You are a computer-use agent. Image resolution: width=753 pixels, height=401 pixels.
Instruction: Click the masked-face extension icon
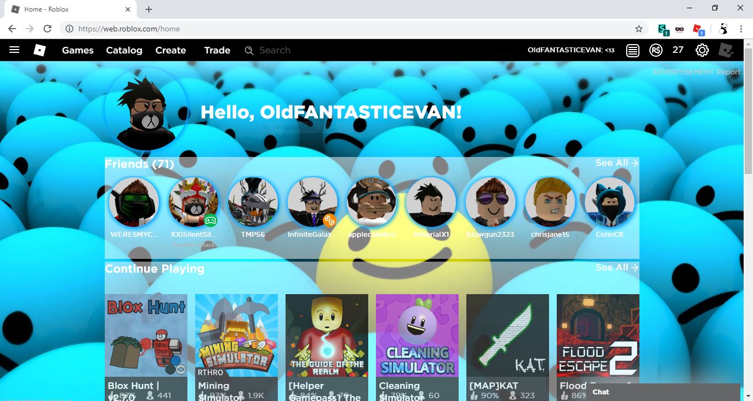pos(680,29)
